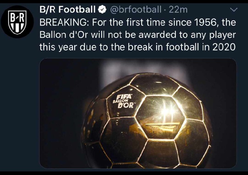The height and width of the screenshot is (175, 248).
Task: Expand the tweet options chevron
Action: (234, 10)
